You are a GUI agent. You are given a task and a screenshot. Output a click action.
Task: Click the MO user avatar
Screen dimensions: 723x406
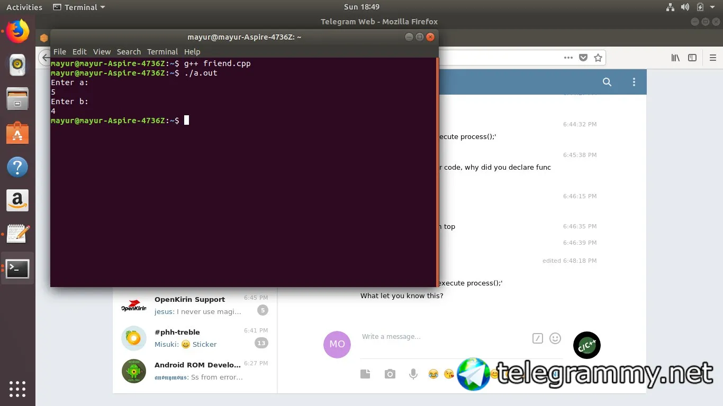coord(337,345)
